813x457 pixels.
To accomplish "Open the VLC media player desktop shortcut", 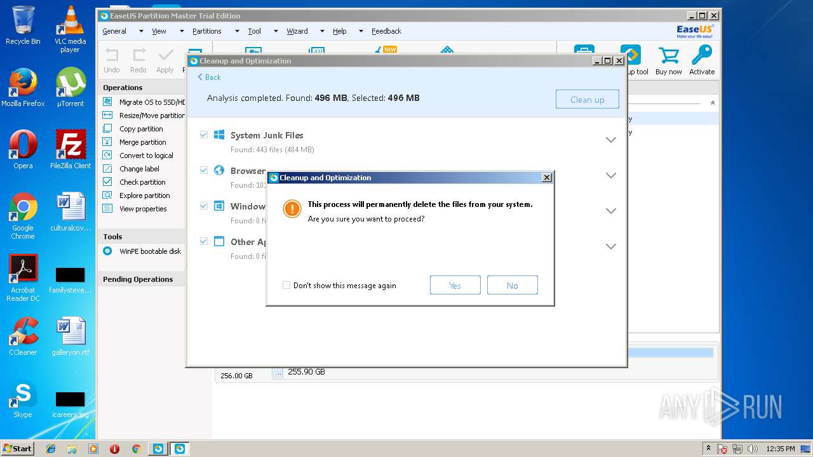I will point(71,29).
